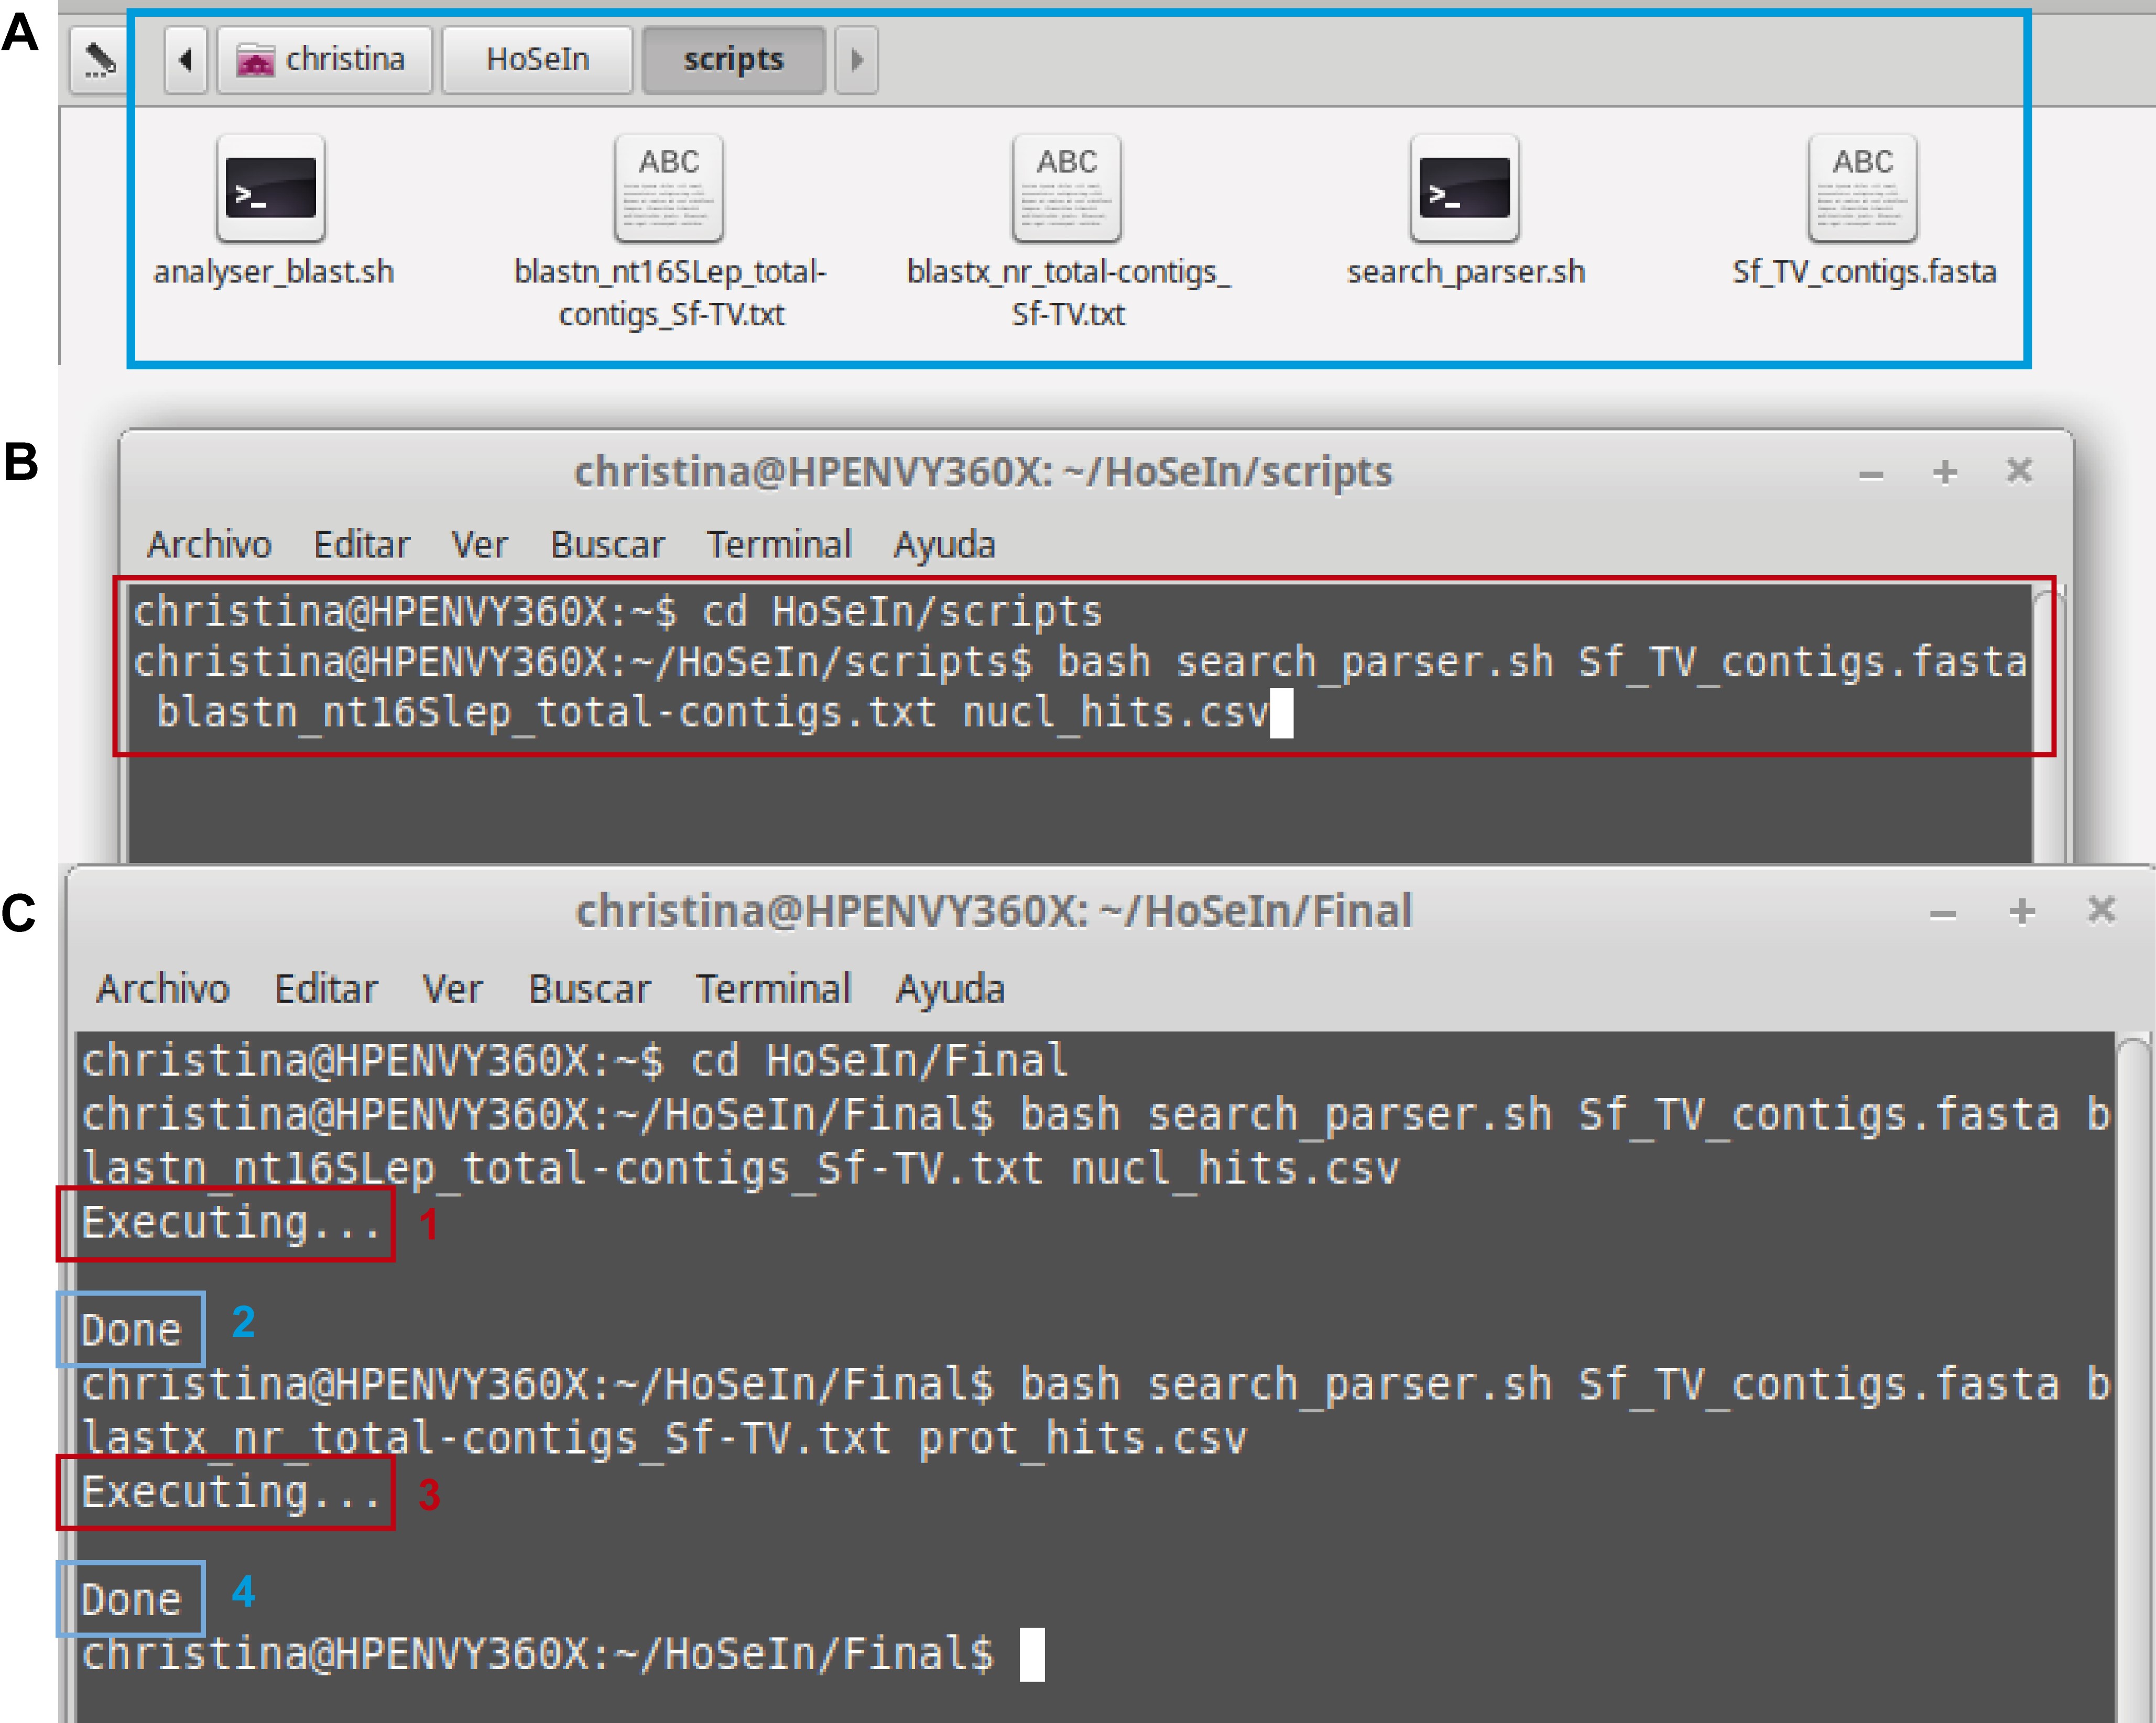Open Ver menu in scripts terminal

[x=479, y=545]
